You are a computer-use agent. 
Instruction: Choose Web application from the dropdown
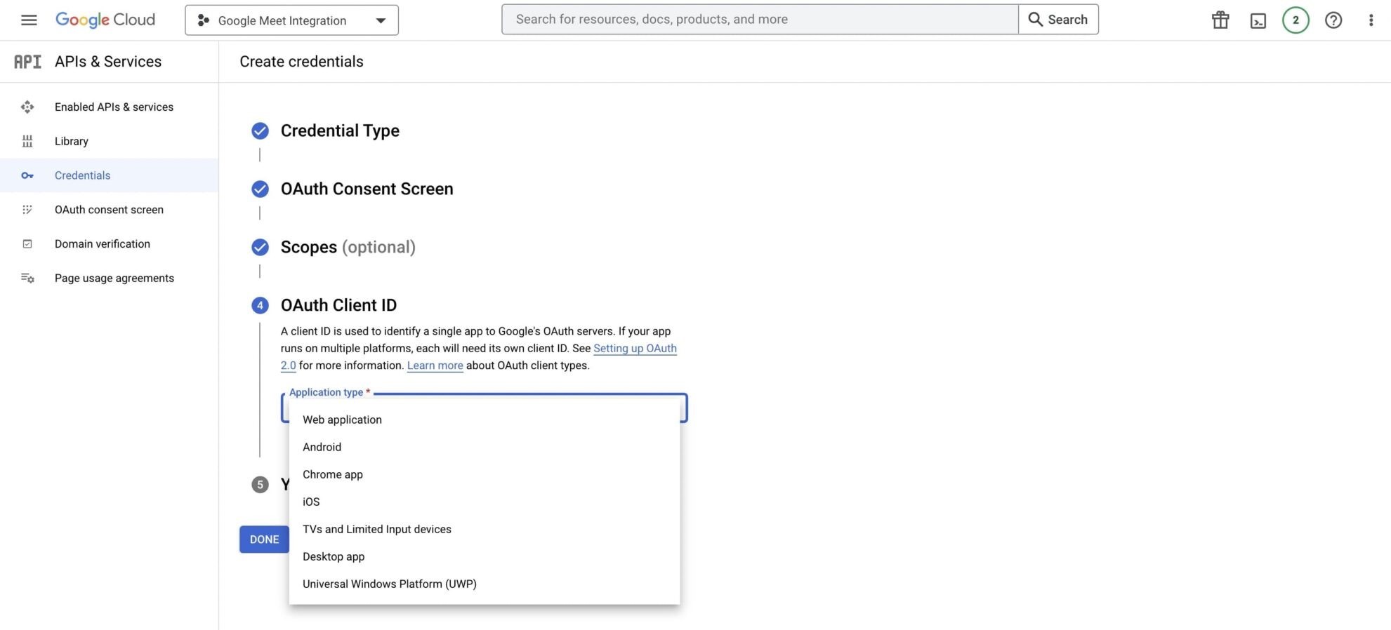tap(342, 420)
